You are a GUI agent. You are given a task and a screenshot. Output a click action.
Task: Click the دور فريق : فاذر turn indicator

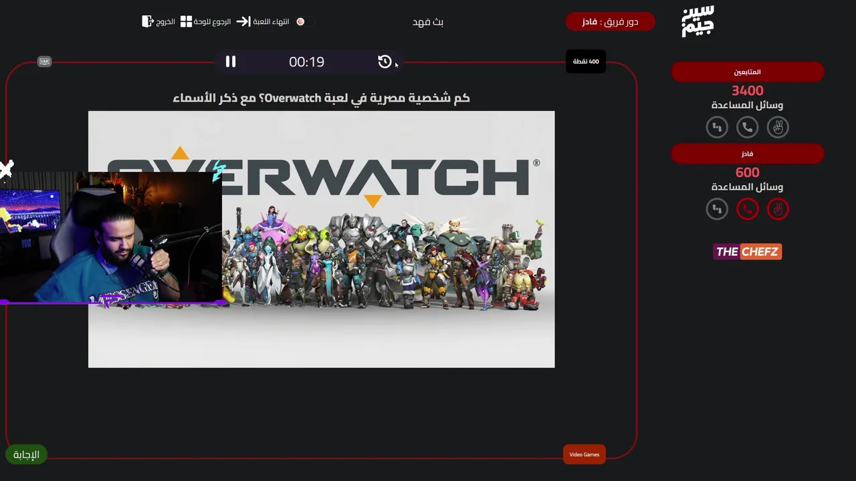coord(610,21)
